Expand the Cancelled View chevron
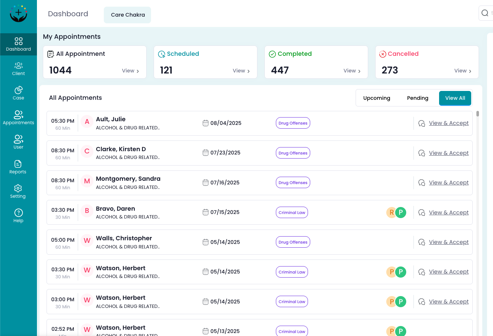 [x=463, y=71]
